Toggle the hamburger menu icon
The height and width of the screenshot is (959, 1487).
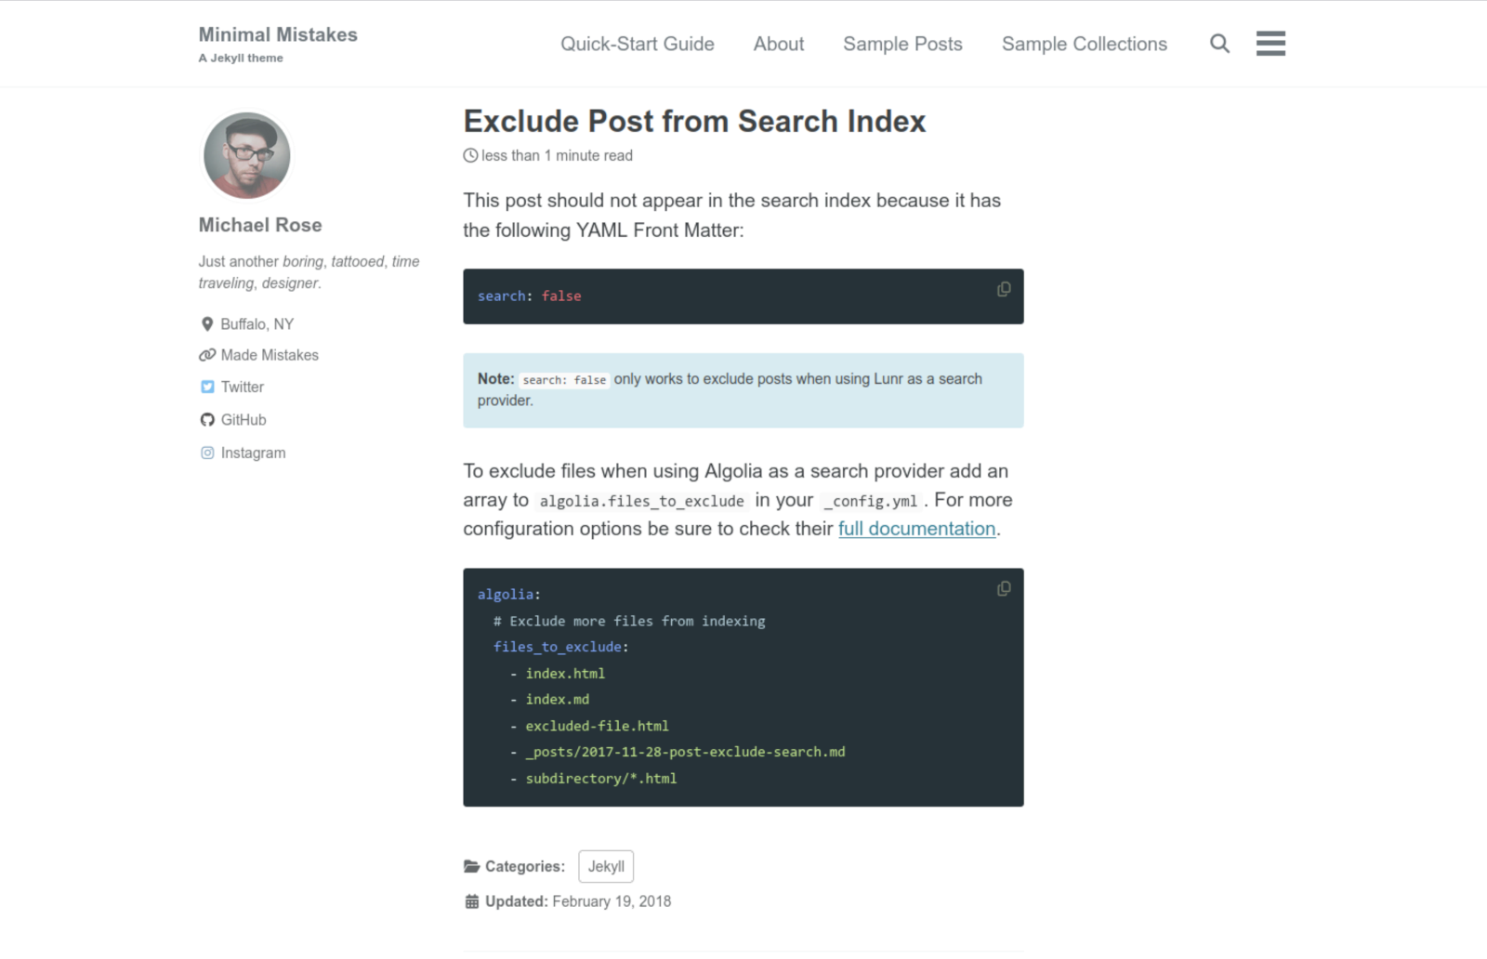(1270, 44)
